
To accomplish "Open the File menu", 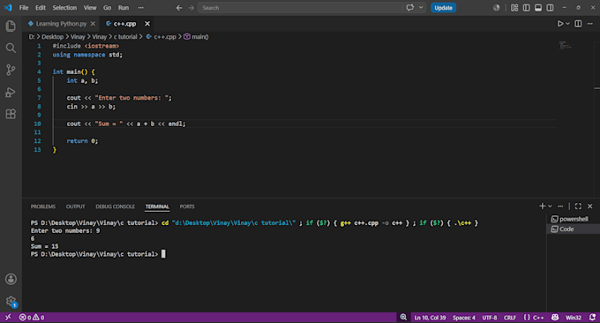I will 24,8.
